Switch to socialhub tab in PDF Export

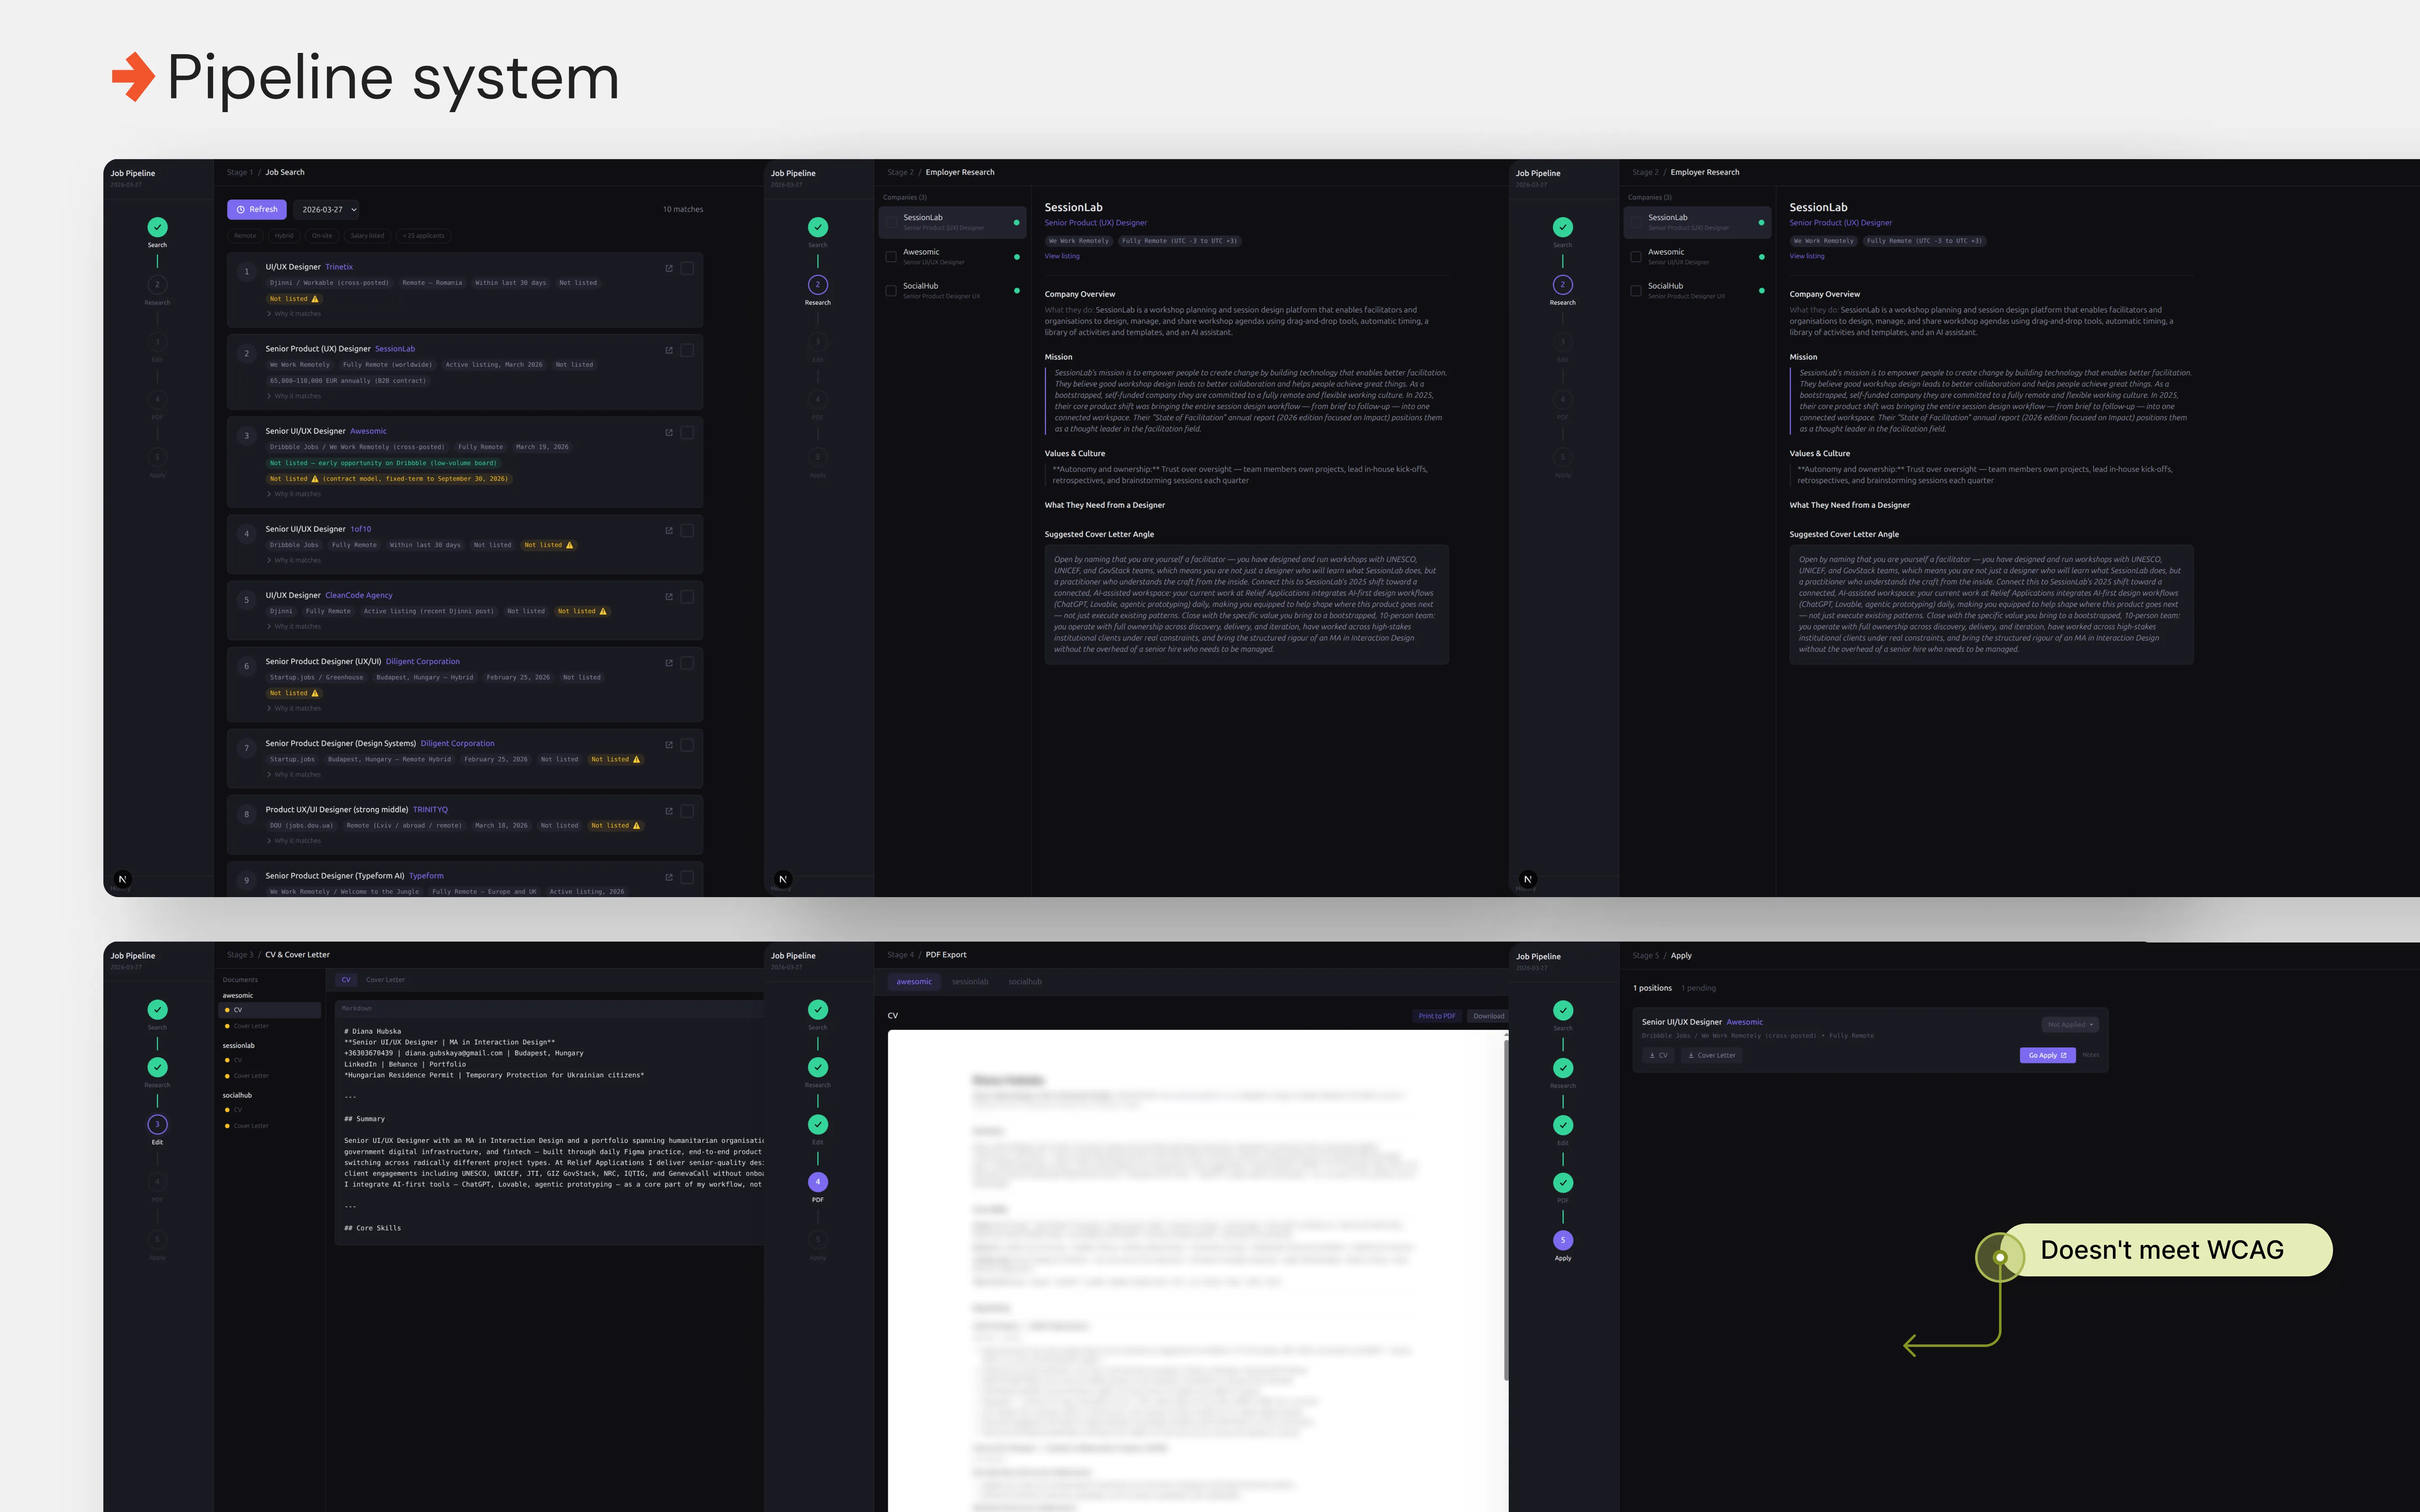coord(1025,982)
